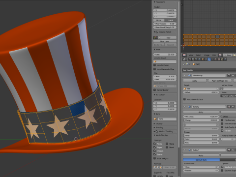Open the View menu in UV editor
The height and width of the screenshot is (177, 236).
point(191,55)
